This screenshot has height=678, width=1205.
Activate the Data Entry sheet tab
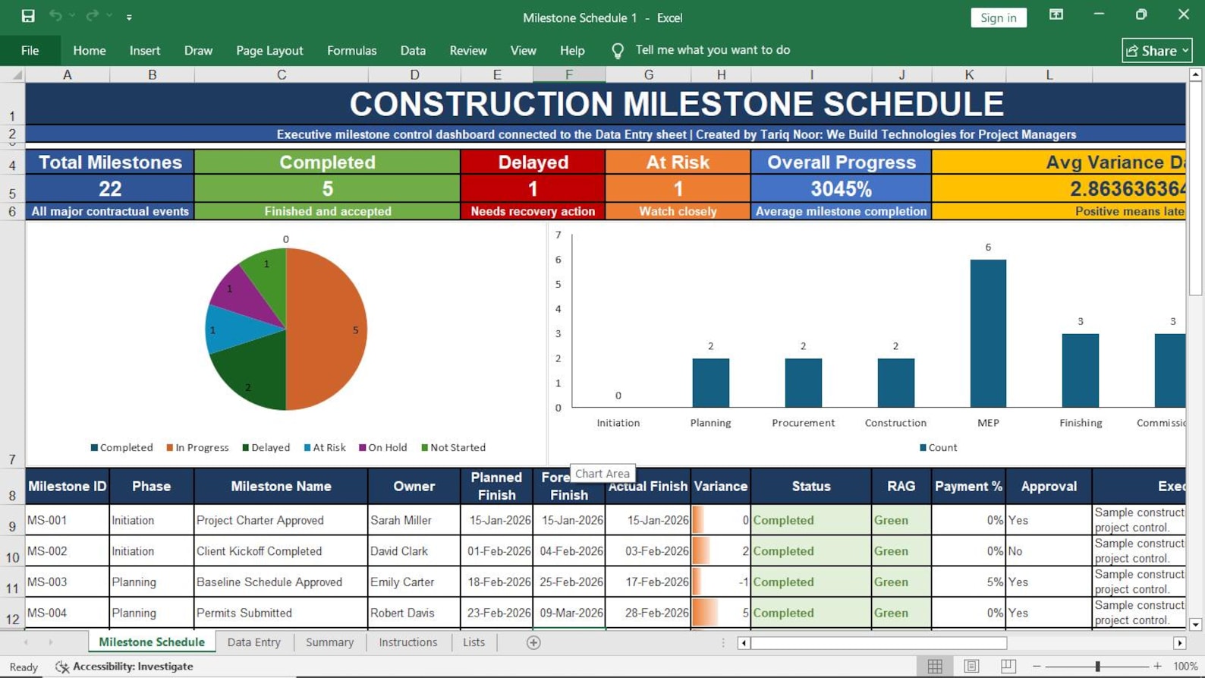coord(253,642)
